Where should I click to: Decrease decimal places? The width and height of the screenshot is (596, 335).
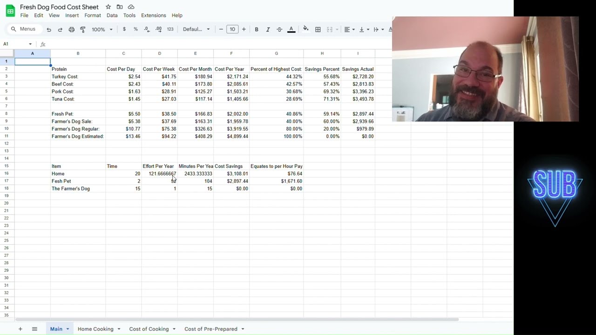pyautogui.click(x=147, y=29)
